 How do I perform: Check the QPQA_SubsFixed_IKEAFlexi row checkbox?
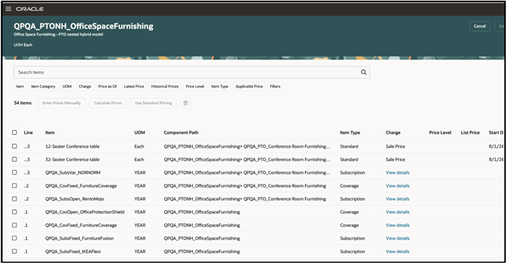coord(15,251)
